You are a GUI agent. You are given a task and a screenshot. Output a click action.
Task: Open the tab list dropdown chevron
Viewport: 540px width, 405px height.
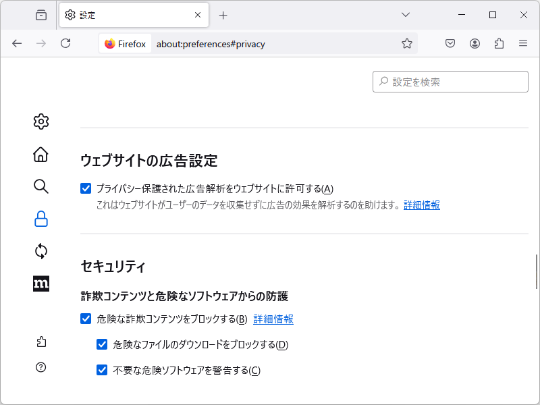[405, 15]
